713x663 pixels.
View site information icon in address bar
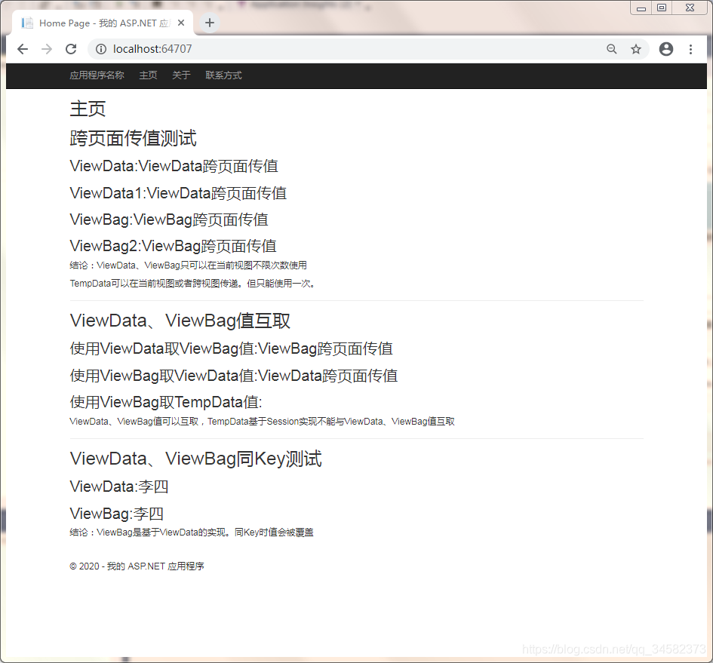(101, 49)
